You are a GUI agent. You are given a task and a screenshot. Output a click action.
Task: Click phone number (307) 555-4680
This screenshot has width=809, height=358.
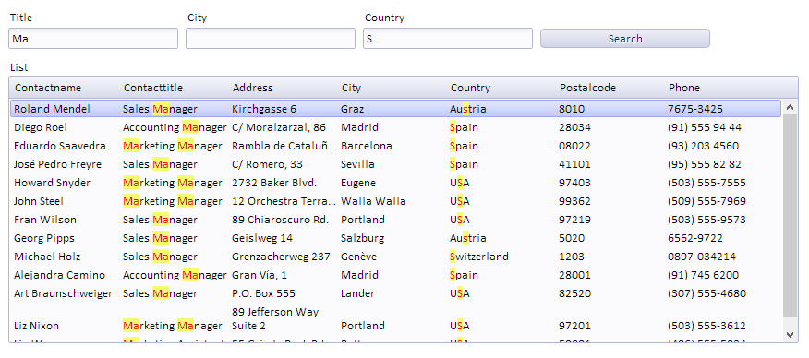(706, 293)
